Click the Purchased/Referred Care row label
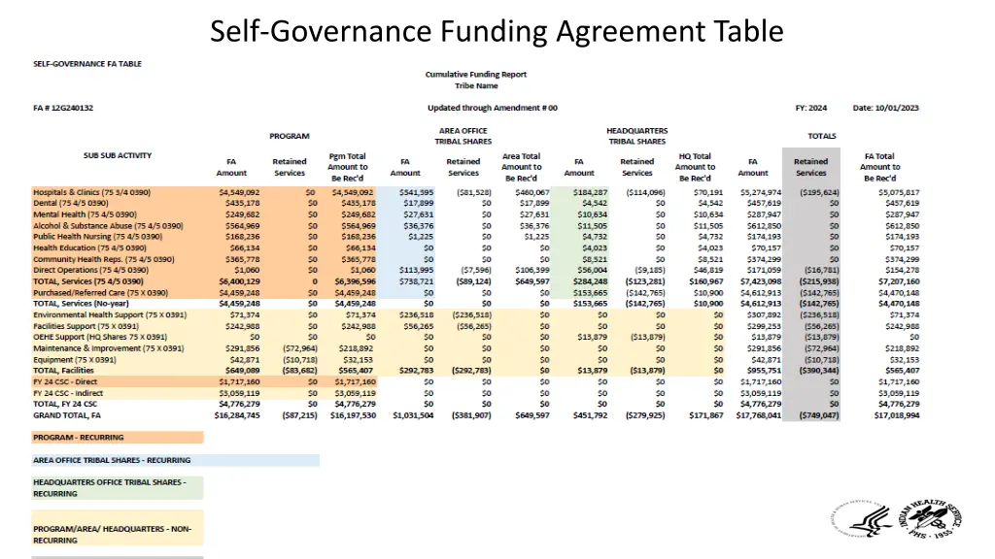Screen dimensions: 995x559 point(101,293)
